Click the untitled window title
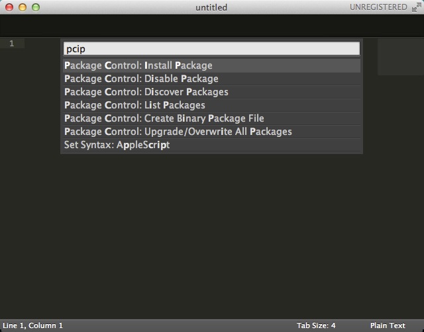This screenshot has height=332, width=424. (211, 7)
